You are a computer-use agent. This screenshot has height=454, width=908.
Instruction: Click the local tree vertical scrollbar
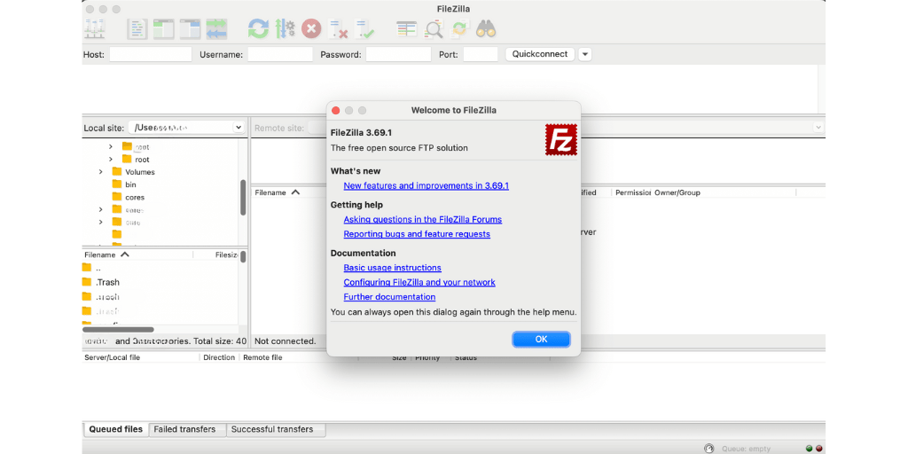pos(243,198)
